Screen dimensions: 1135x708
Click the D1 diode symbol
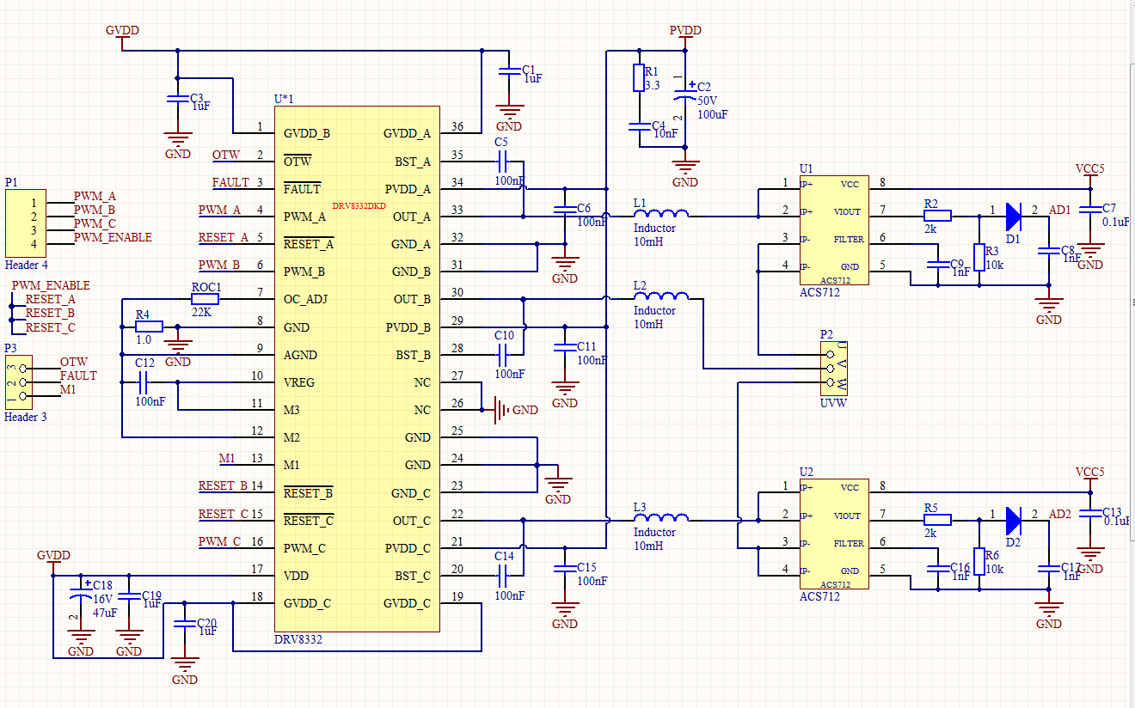coord(1013,216)
